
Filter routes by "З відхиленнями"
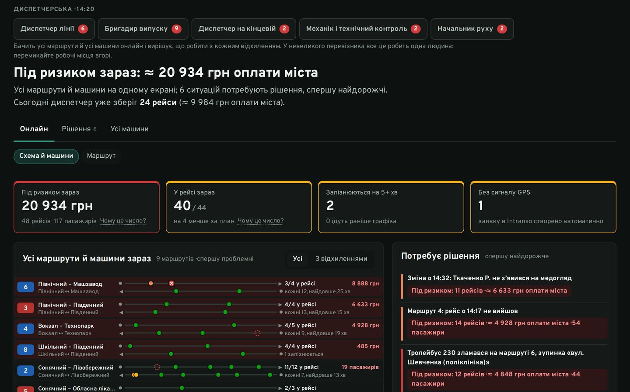(x=341, y=259)
